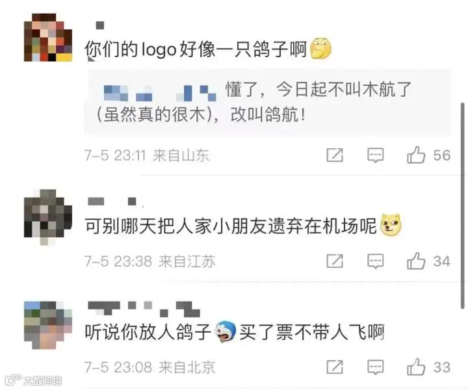
Task: Open the blue username in the quoted reply
Action: pyautogui.click(x=160, y=93)
